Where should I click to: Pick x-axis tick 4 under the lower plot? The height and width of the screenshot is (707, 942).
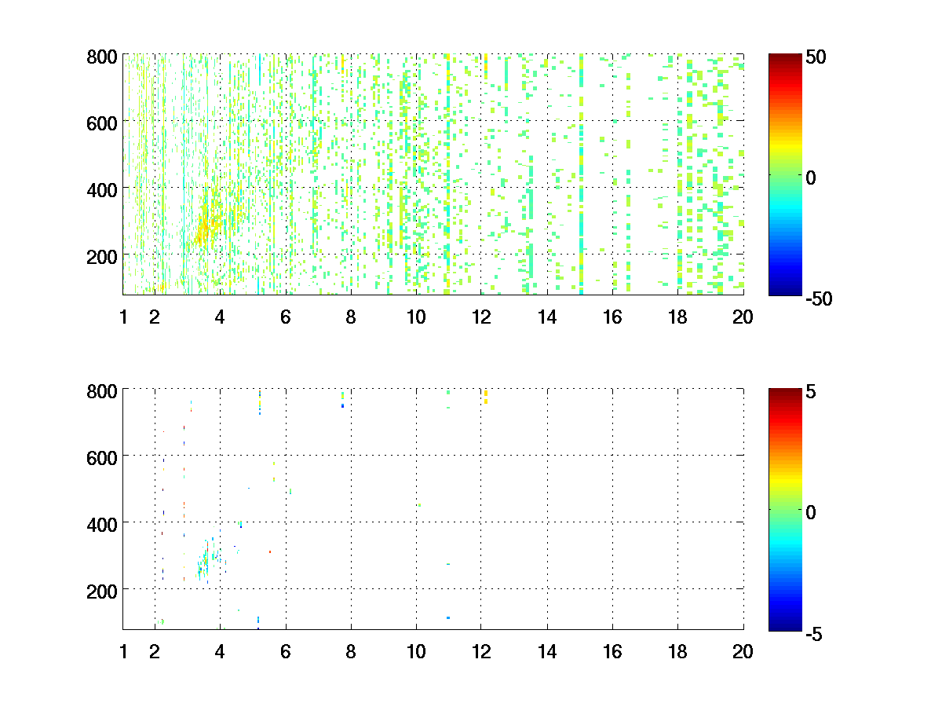pyautogui.click(x=220, y=651)
